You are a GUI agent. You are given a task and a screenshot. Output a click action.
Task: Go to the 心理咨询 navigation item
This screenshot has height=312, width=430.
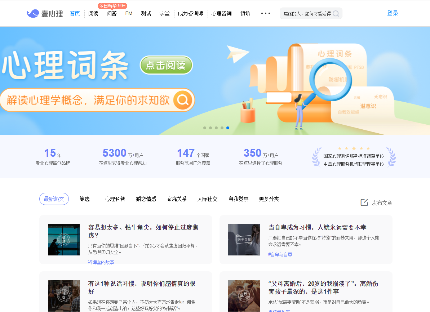[222, 13]
